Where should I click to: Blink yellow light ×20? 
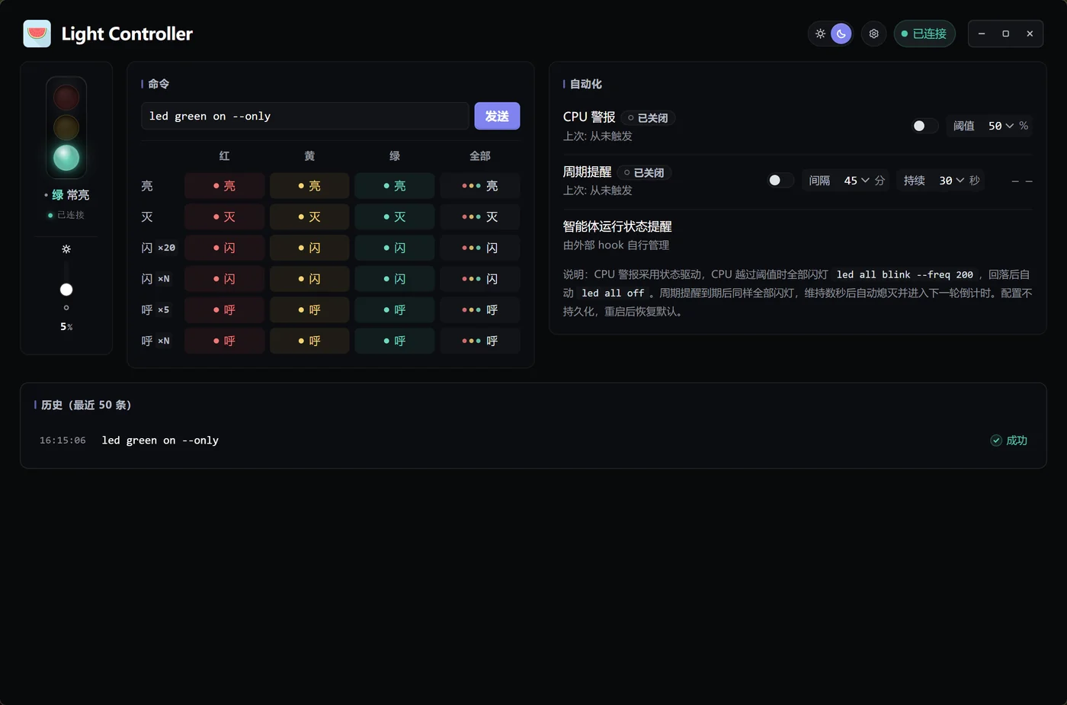[309, 248]
